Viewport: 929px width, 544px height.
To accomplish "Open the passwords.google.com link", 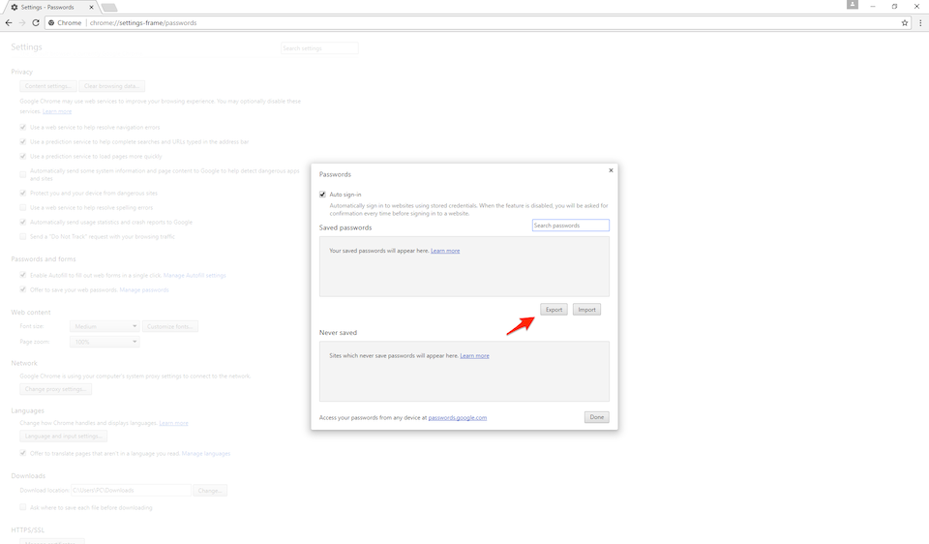I will pyautogui.click(x=458, y=418).
